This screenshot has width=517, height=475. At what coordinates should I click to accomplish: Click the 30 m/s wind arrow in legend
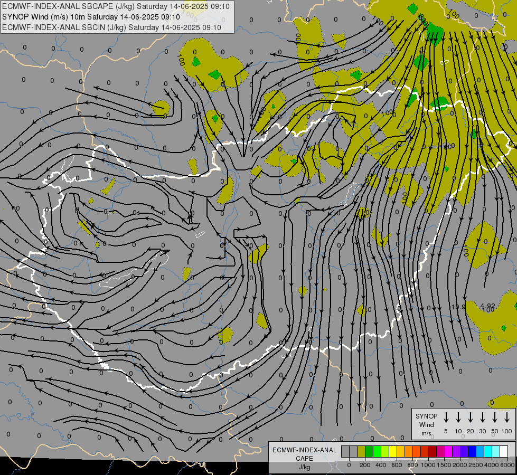click(x=482, y=417)
